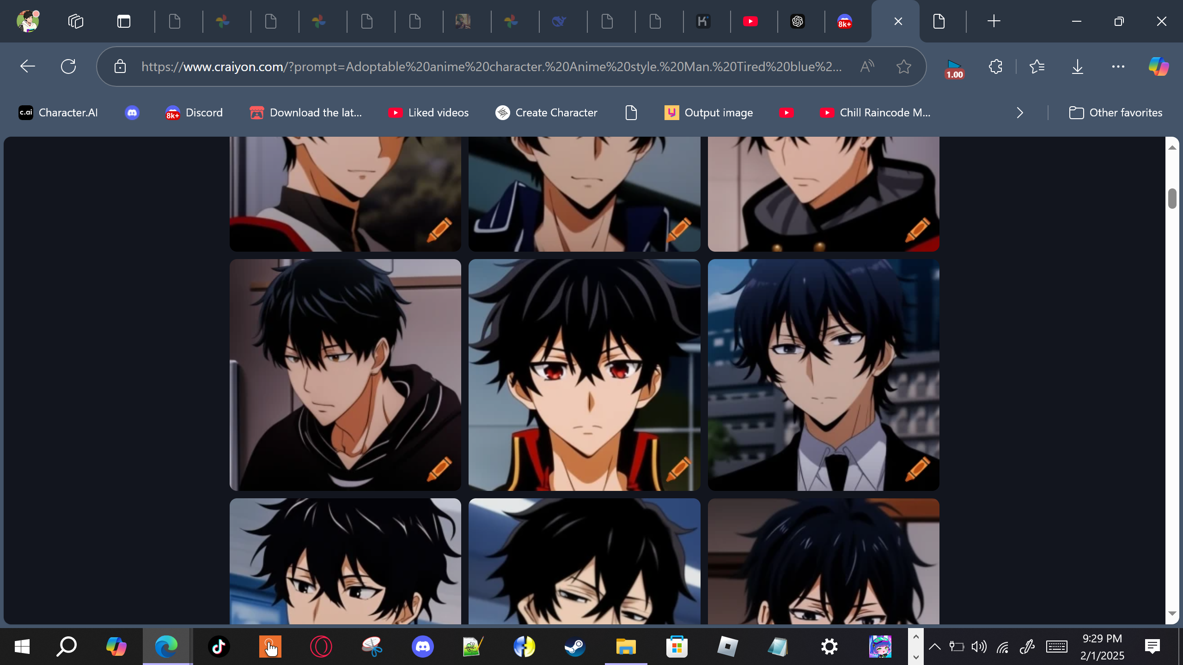Open the Favorites list star icon
1183x665 pixels.
[1037, 67]
